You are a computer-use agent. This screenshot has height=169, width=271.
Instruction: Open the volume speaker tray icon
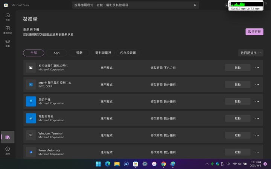tap(240, 164)
